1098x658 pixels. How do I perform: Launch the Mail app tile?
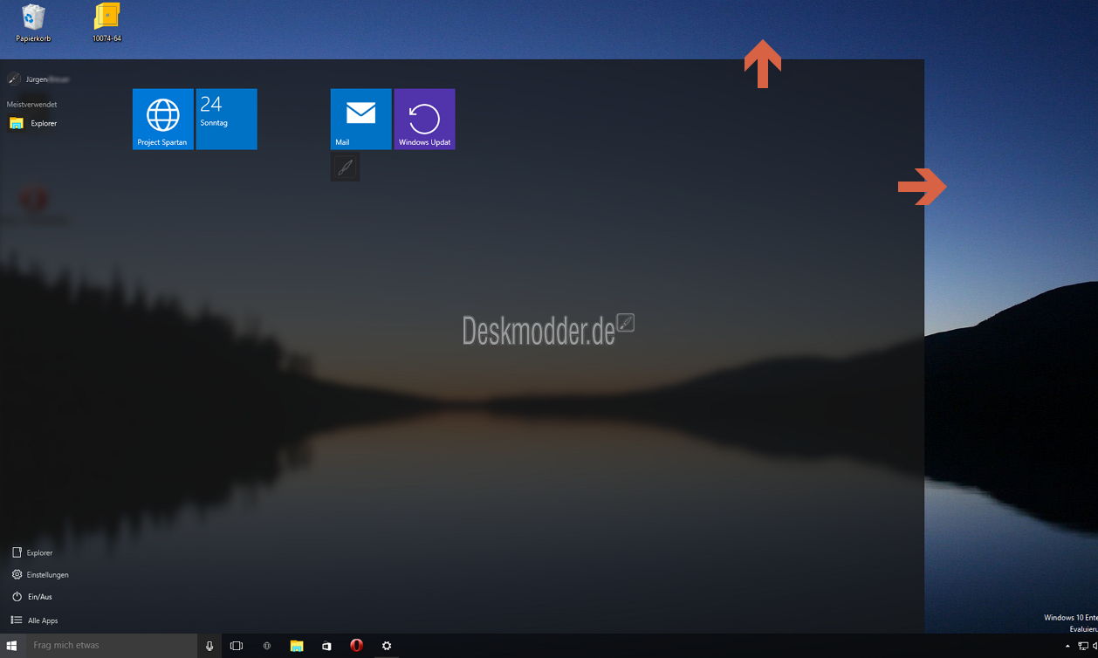(x=360, y=119)
